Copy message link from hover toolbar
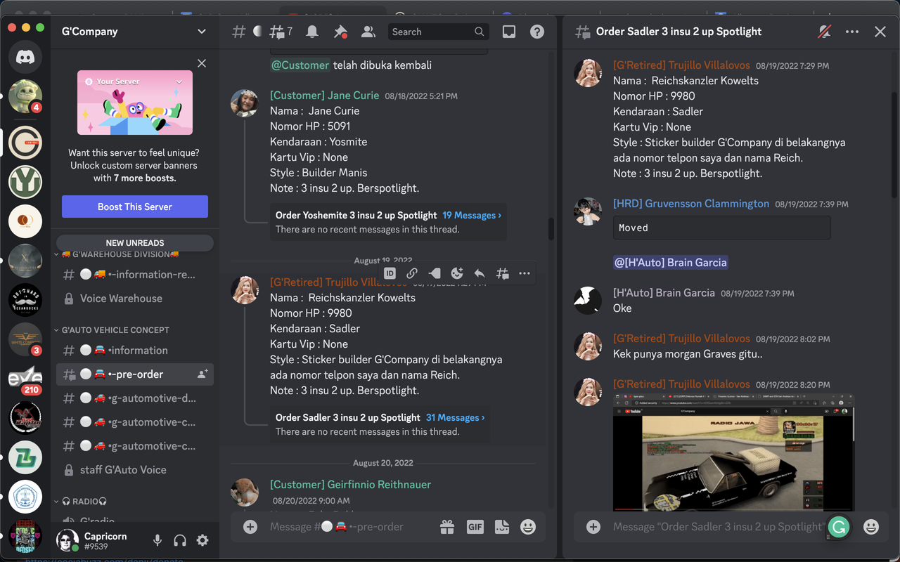 click(412, 273)
